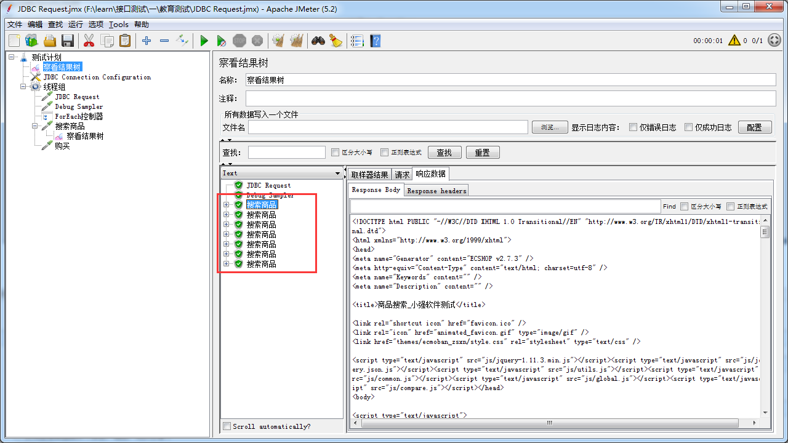Clear all results with double broom icon

pos(297,41)
